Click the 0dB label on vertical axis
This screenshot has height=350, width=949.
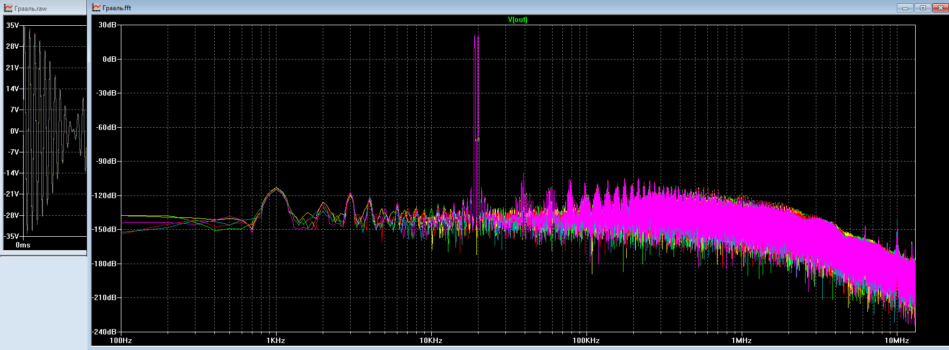(109, 59)
